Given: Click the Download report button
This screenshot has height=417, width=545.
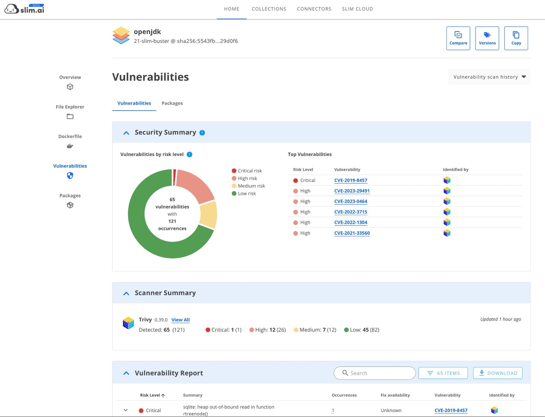Looking at the screenshot, I should [498, 373].
